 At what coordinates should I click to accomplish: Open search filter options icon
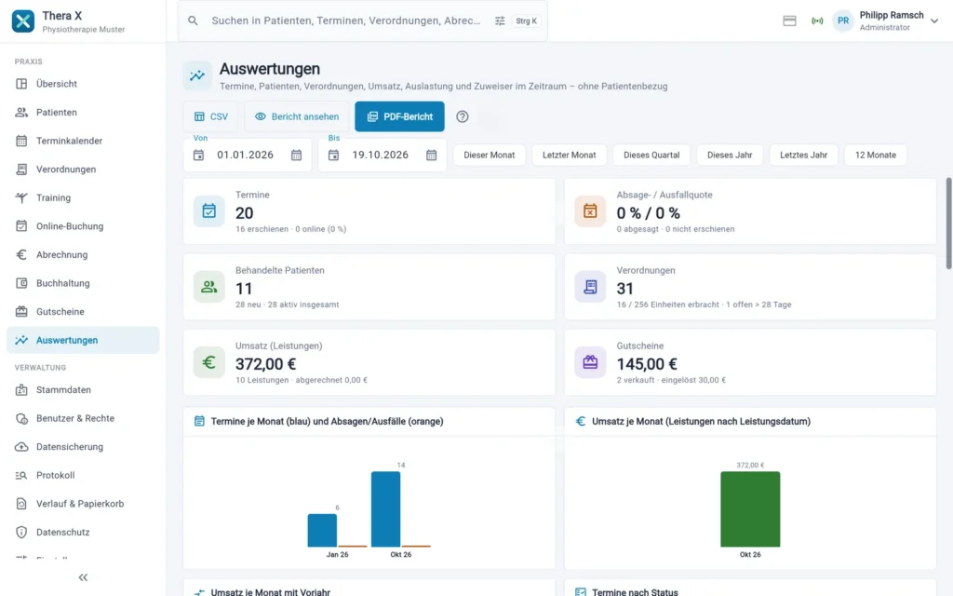point(500,20)
